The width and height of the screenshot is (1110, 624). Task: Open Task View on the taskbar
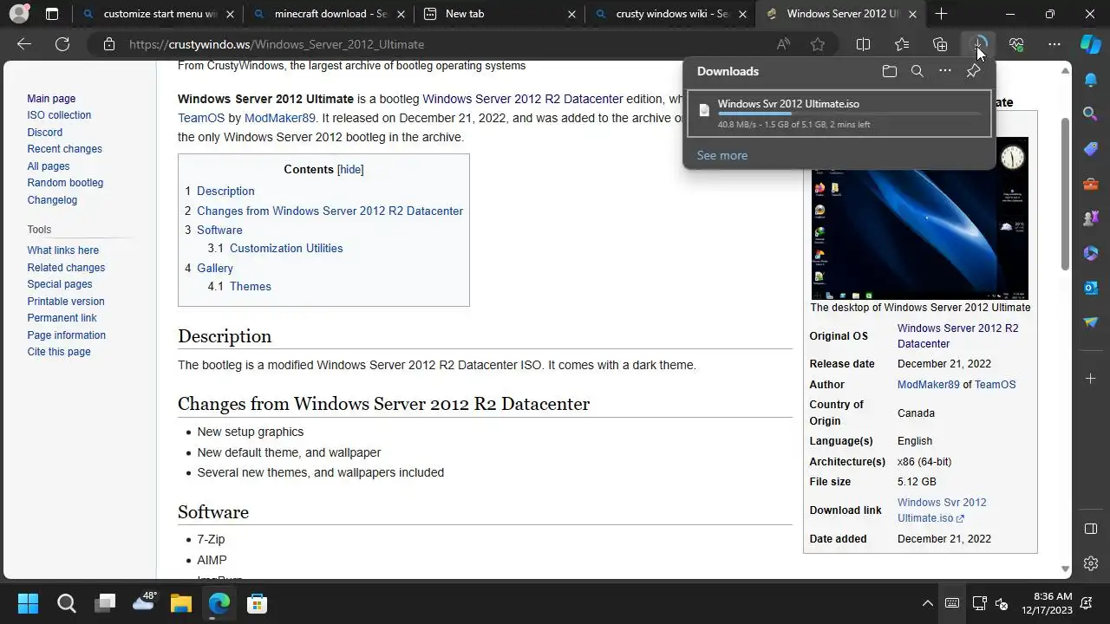point(105,603)
